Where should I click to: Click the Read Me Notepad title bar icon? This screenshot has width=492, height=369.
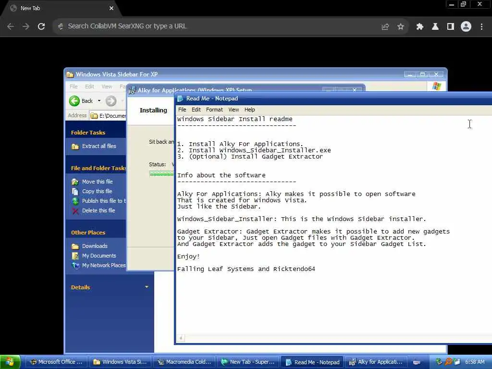tap(181, 98)
